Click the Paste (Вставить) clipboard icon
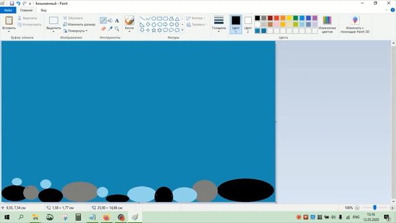 (9, 20)
